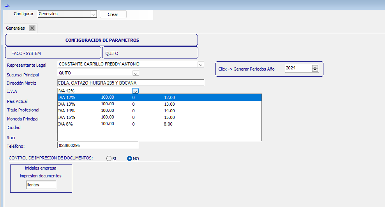The width and height of the screenshot is (385, 207).
Task: Select NO for document print control
Action: coord(130,159)
